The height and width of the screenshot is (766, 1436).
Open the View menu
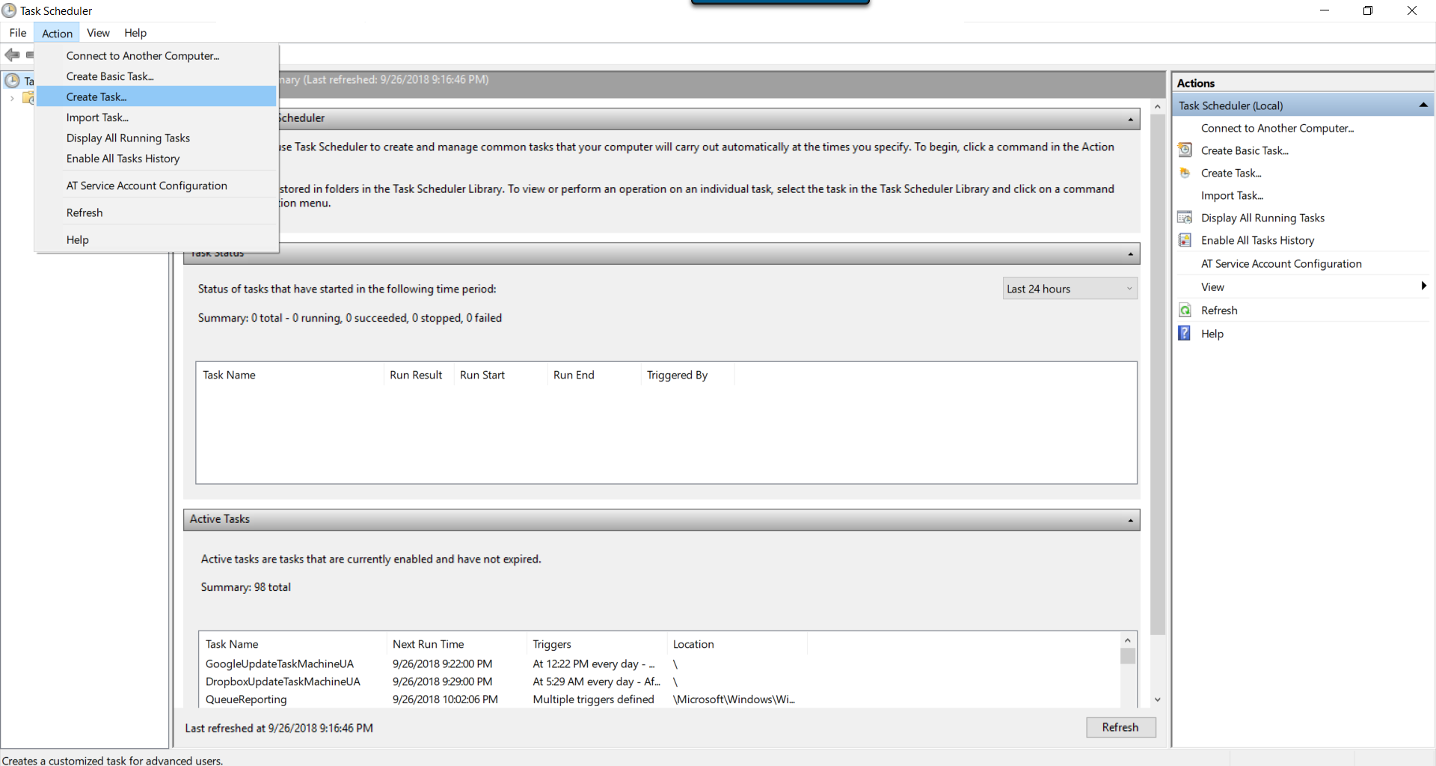point(98,33)
